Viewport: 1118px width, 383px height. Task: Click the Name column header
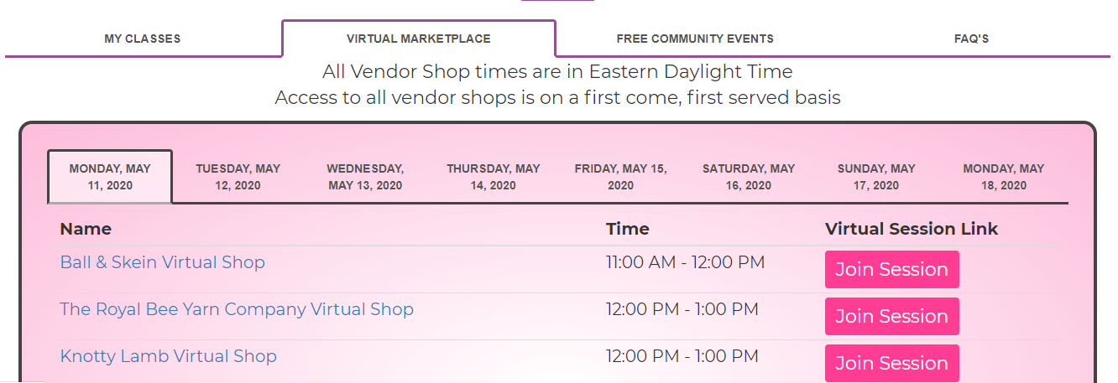pos(86,229)
